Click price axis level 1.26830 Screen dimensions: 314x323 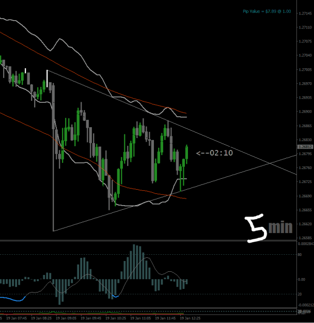[x=305, y=140]
